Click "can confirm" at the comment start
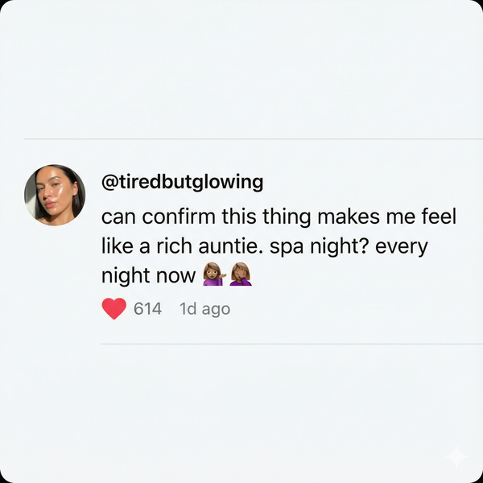Image resolution: width=483 pixels, height=483 pixels. (x=147, y=217)
